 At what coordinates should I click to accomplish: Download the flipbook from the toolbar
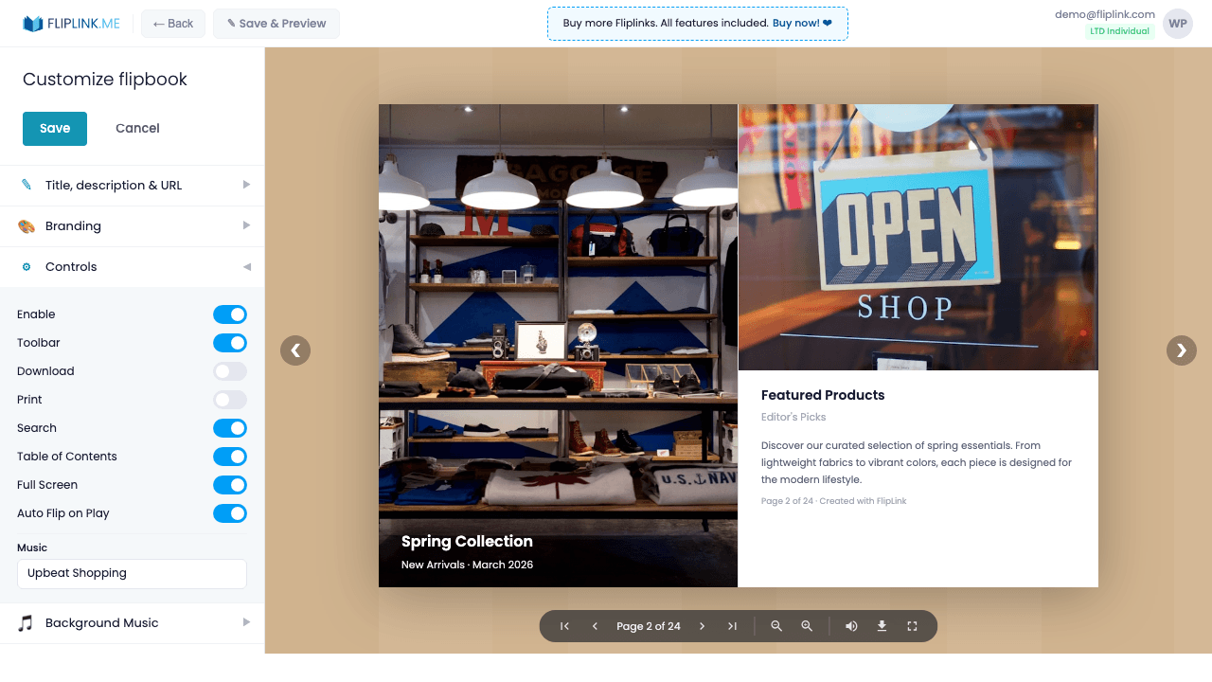(x=882, y=626)
